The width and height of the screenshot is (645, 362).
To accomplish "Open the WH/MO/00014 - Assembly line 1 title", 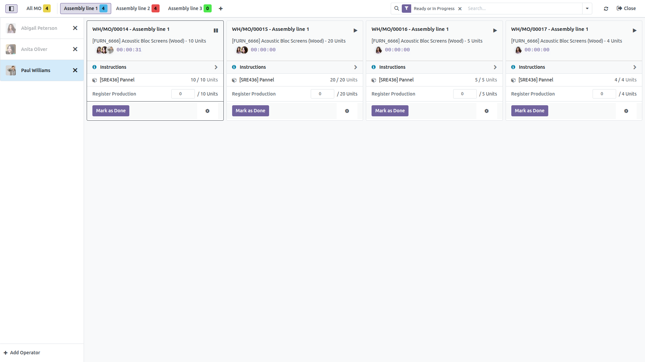I will click(131, 29).
